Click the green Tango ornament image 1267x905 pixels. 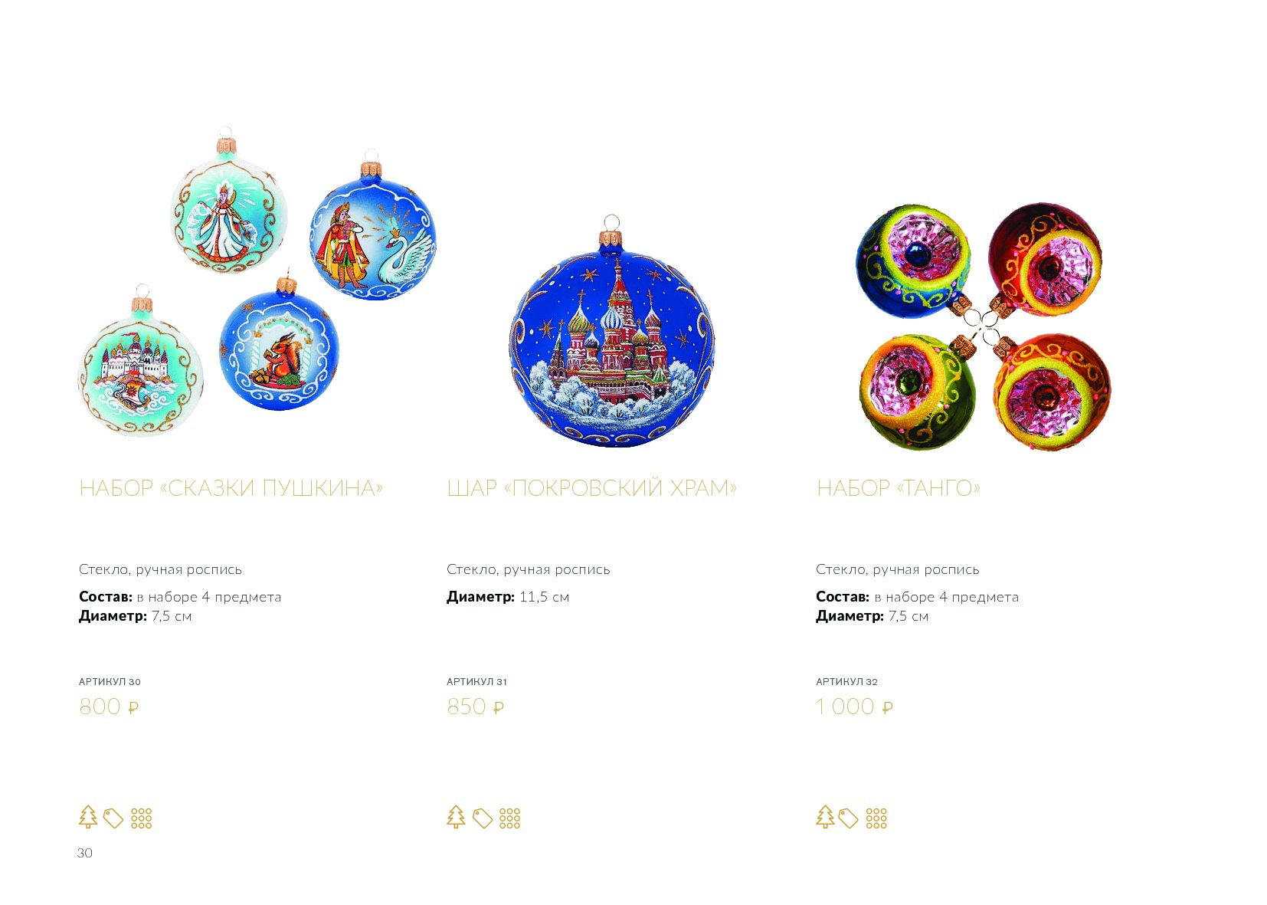pyautogui.click(x=918, y=390)
